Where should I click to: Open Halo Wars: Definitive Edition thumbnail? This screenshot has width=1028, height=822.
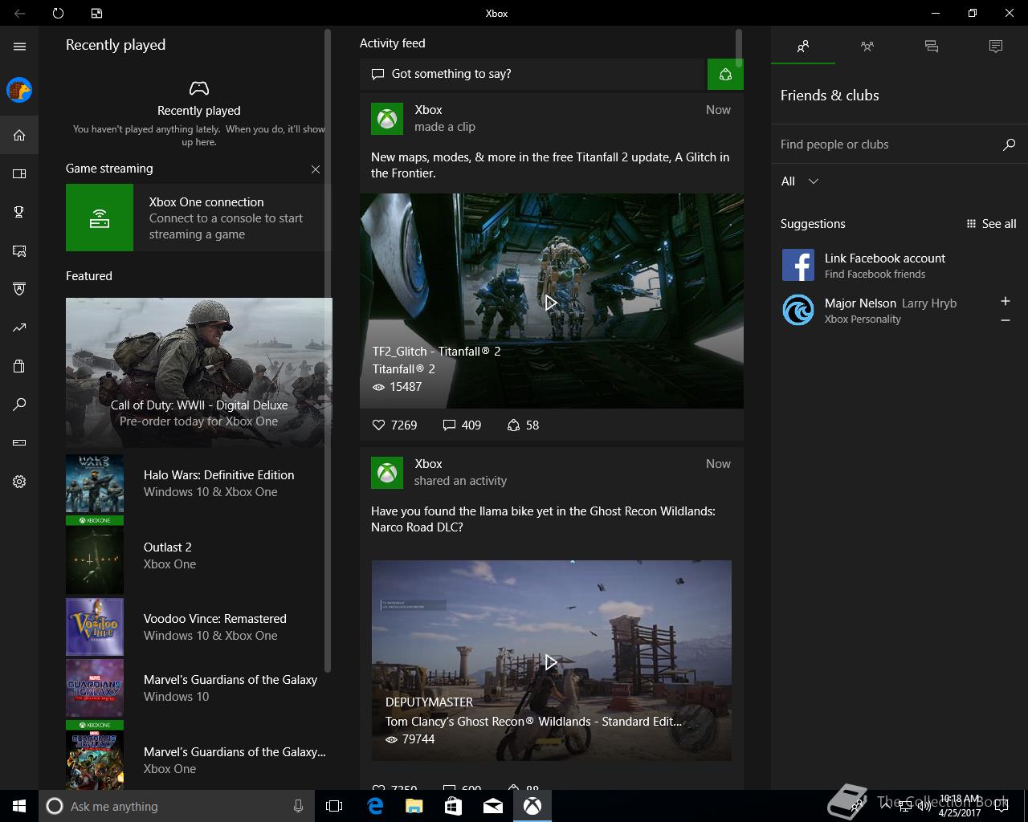click(x=95, y=484)
